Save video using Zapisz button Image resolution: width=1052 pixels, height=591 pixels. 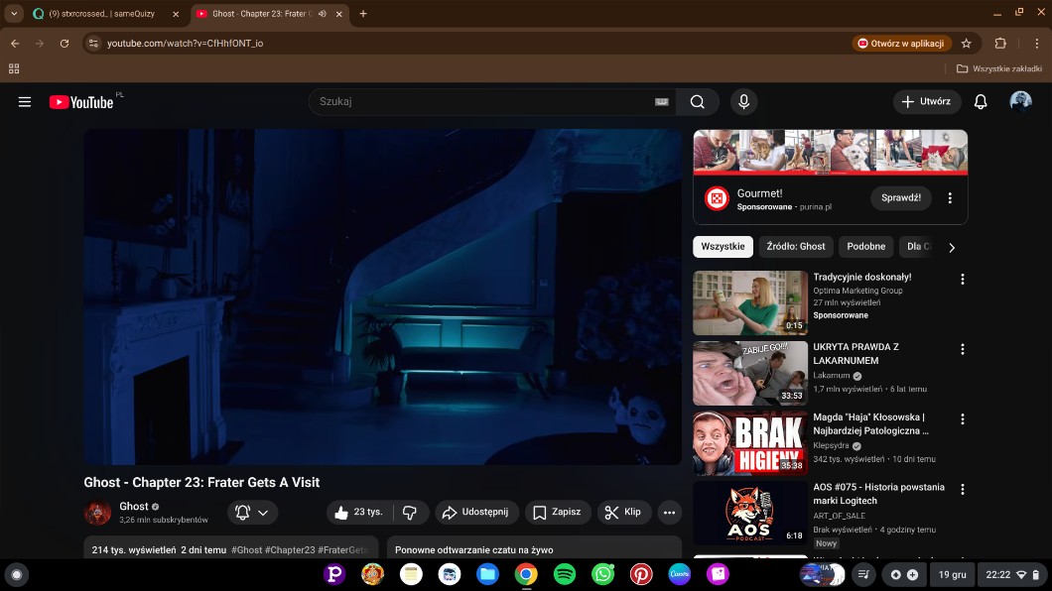coord(558,513)
